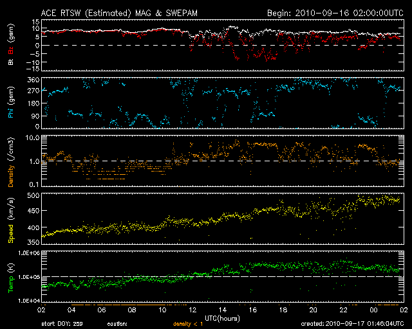
Task: Click inside the orange Density plot
Action: click(x=223, y=161)
